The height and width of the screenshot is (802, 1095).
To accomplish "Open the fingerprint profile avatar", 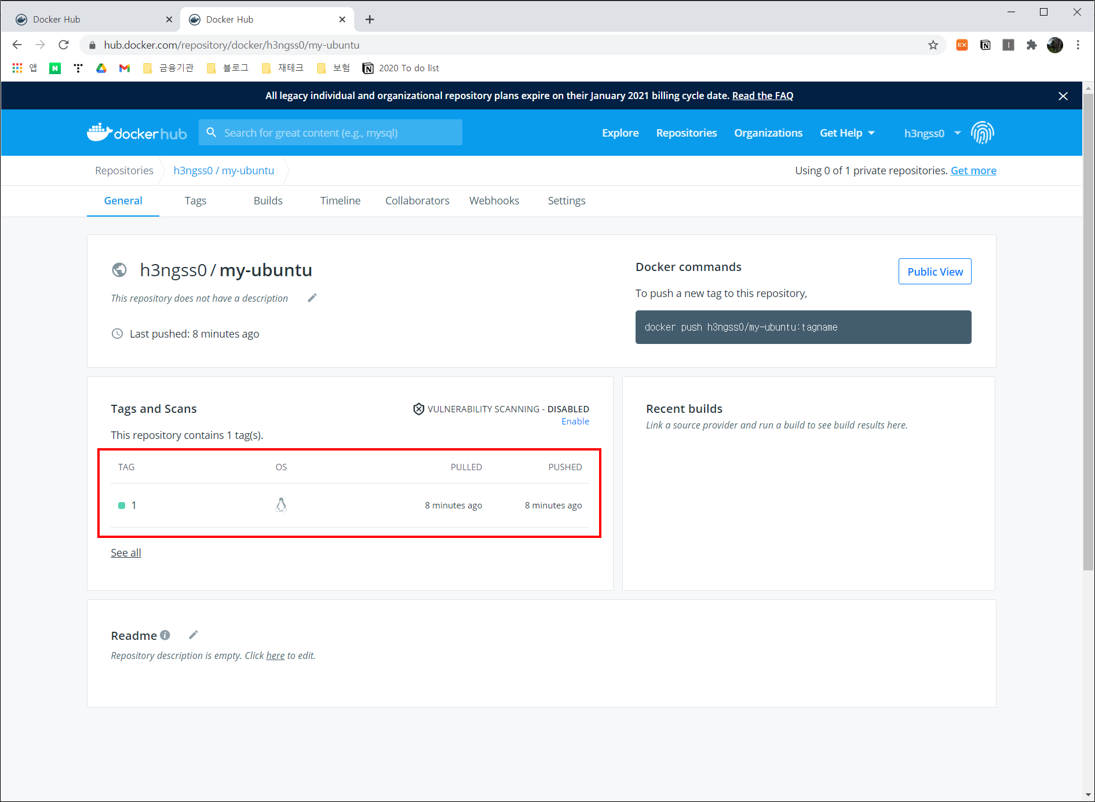I will 983,133.
